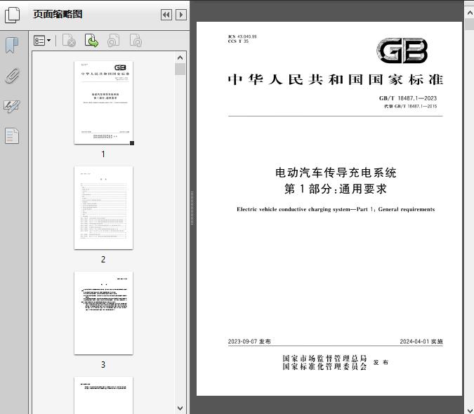Rotate pages clockwise icon
The width and height of the screenshot is (474, 414).
click(x=136, y=41)
